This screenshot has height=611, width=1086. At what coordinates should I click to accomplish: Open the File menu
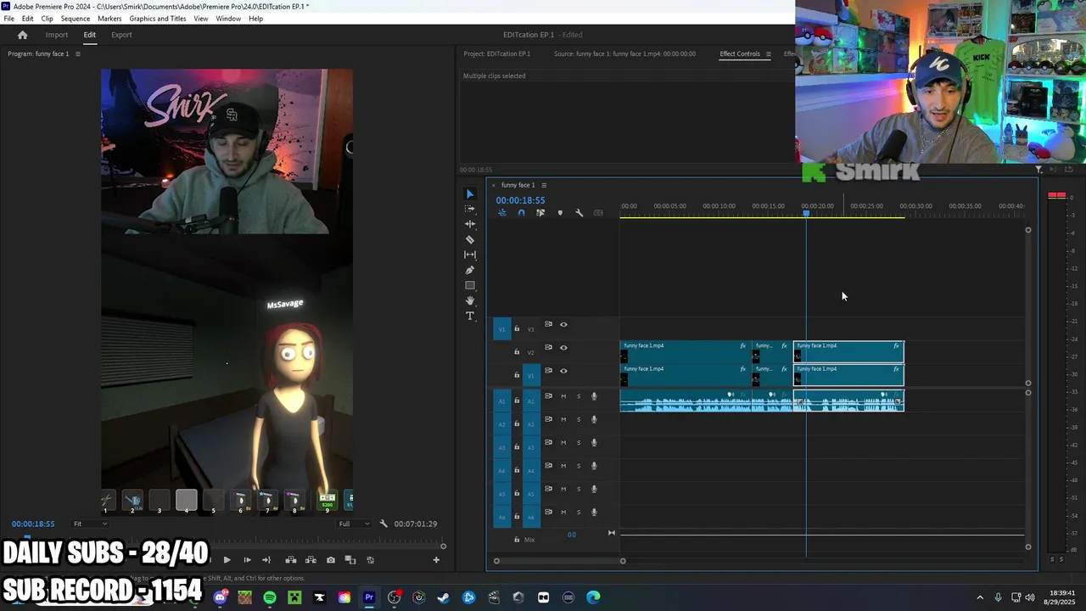[x=8, y=19]
